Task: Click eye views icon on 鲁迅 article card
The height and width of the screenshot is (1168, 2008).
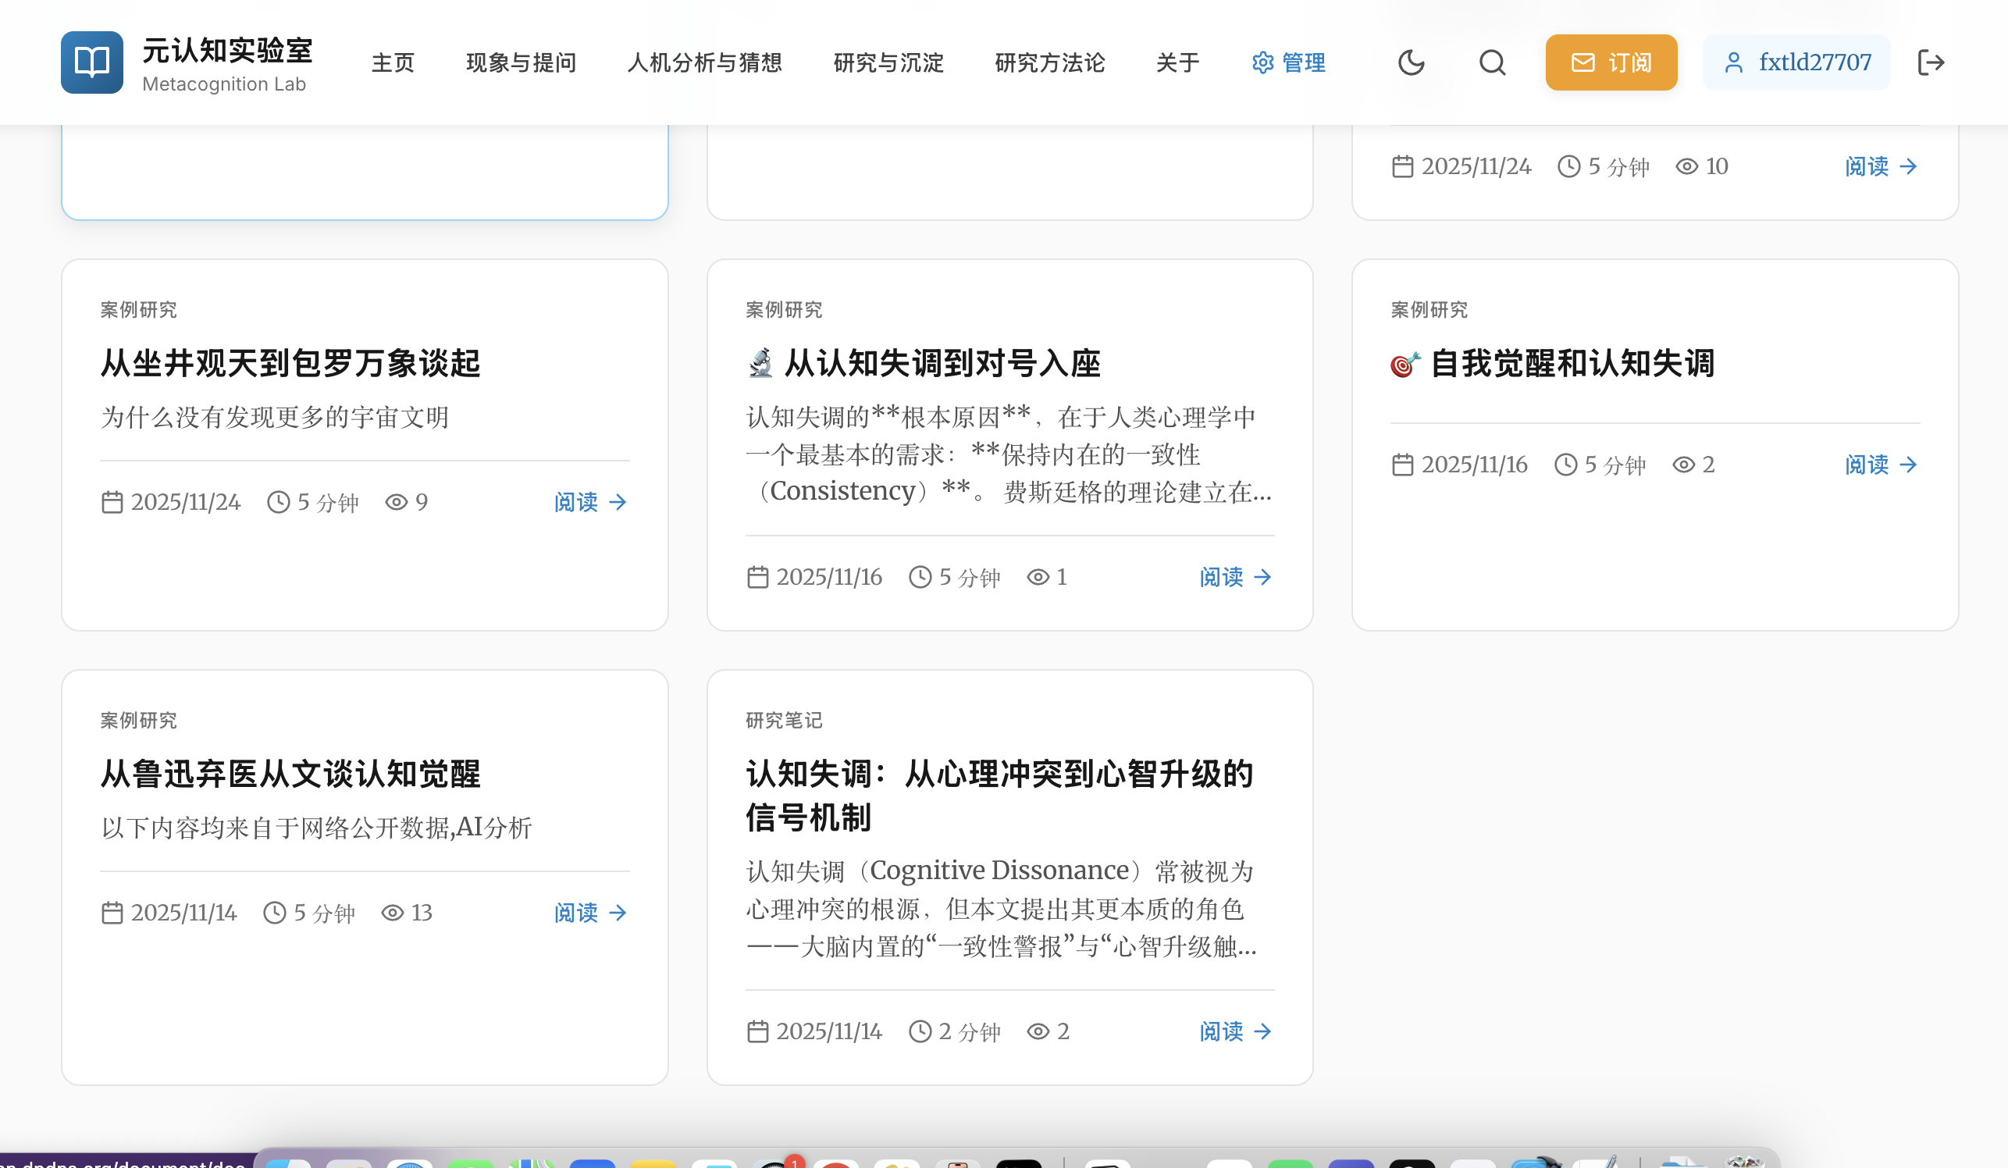Action: pyautogui.click(x=392, y=913)
